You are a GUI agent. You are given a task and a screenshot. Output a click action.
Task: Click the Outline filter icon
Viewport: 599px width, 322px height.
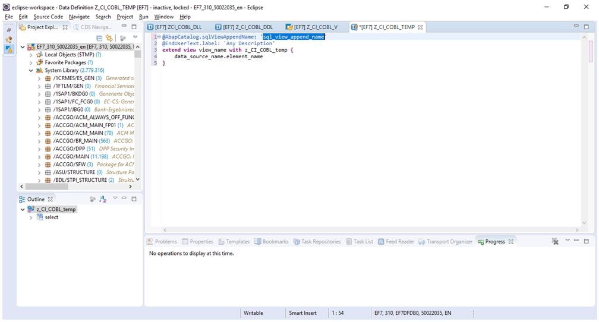tap(93, 199)
